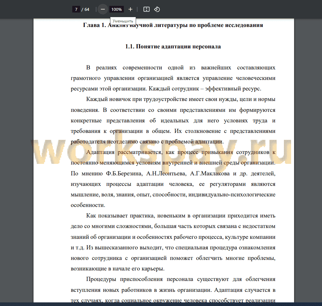Click the line starting "Каждый новичок при трудоустройстве"

[x=181, y=99]
